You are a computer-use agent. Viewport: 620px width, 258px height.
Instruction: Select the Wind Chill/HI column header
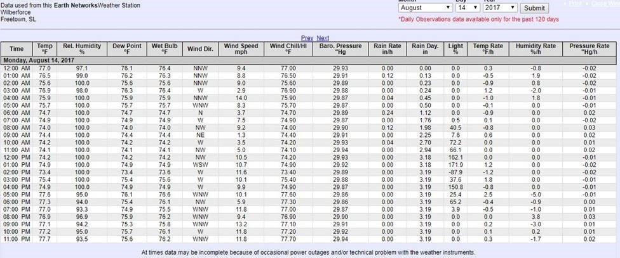pos(288,49)
